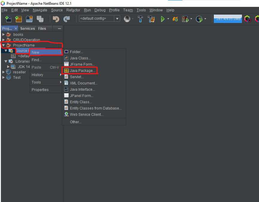Click the Apply Code Changes icon

175,19
